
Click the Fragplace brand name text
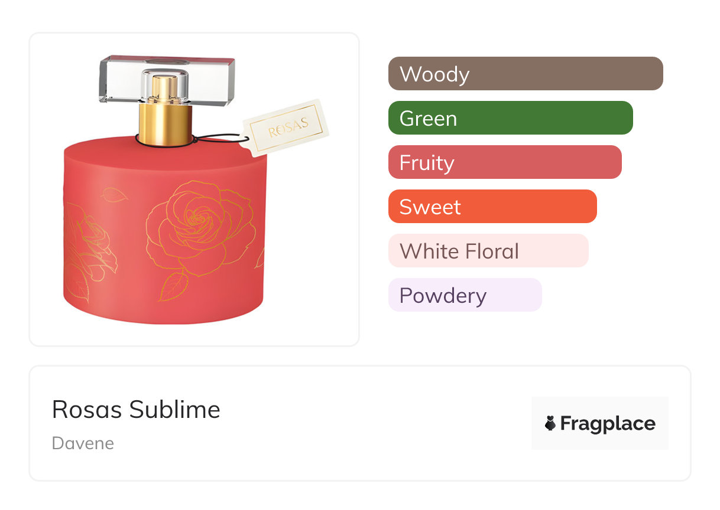pos(608,423)
